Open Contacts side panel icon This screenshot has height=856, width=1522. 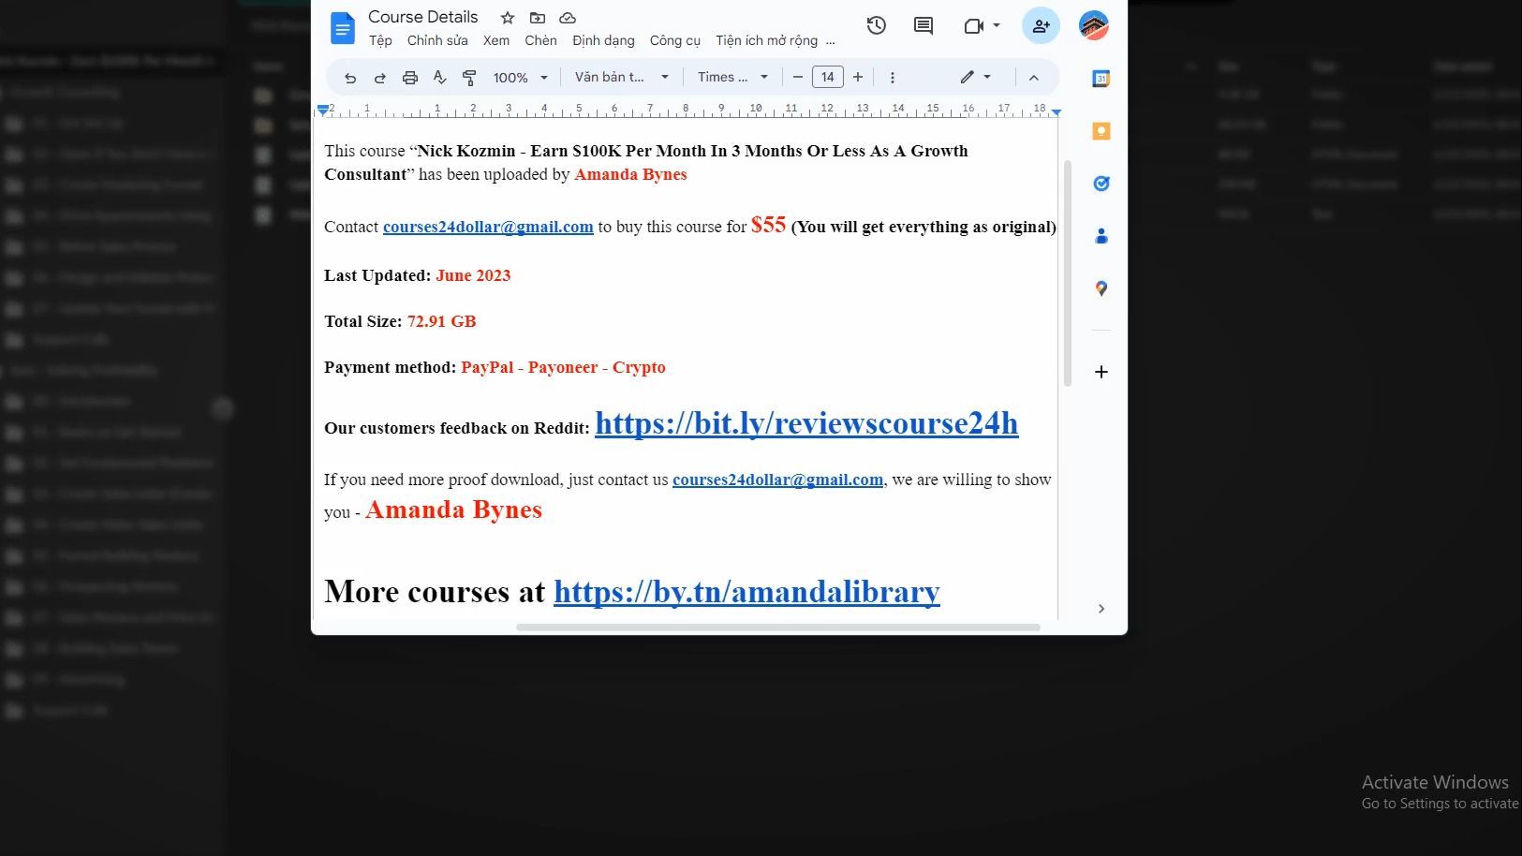click(x=1101, y=236)
